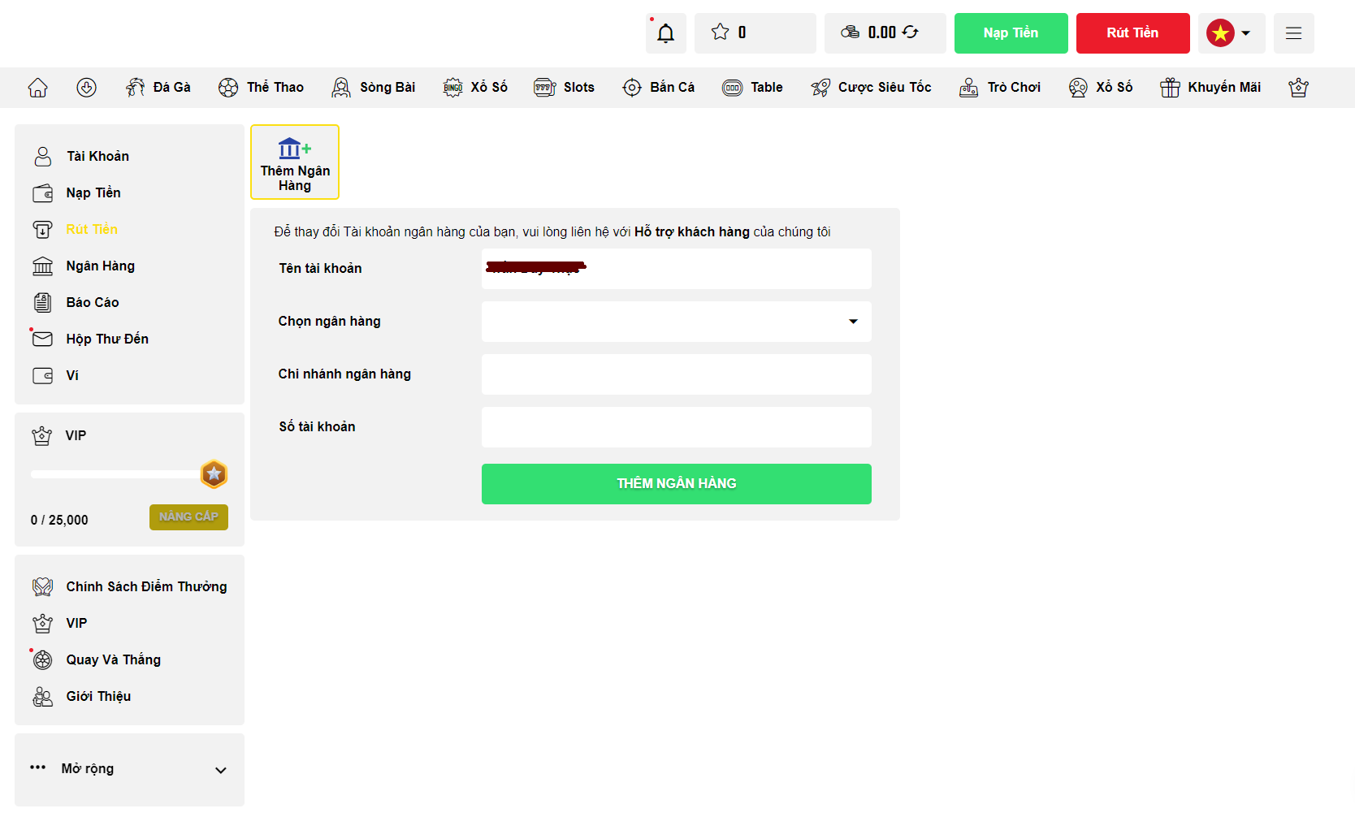Image resolution: width=1355 pixels, height=817 pixels.
Task: Click the Thêm Ngân Hàng bank icon tile
Action: (295, 162)
